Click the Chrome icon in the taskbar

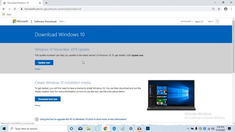coord(105,129)
